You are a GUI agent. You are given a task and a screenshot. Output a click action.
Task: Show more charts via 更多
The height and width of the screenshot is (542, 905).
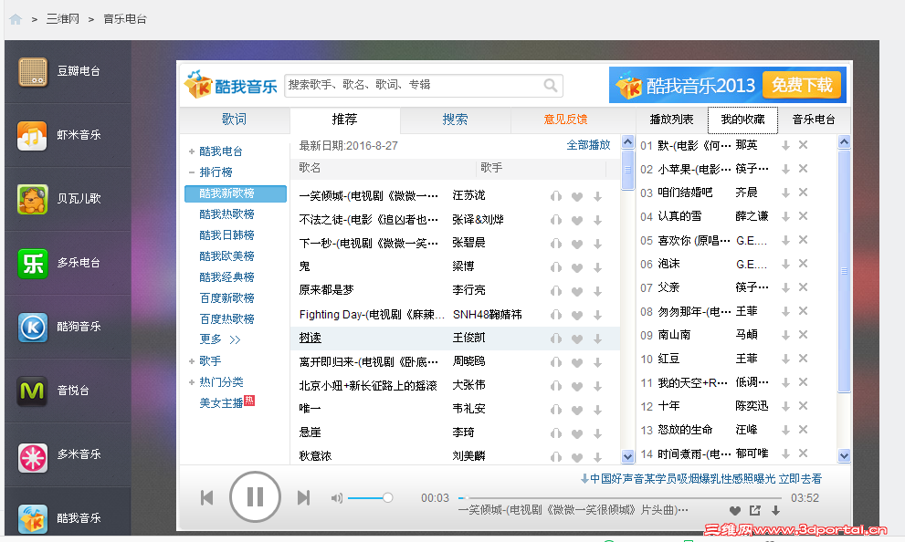coord(219,339)
